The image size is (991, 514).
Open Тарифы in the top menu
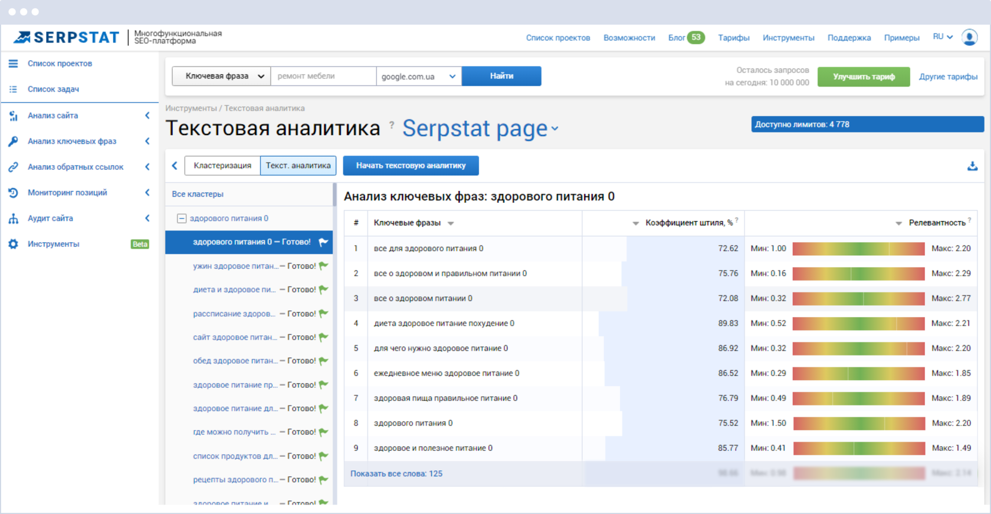(x=733, y=38)
